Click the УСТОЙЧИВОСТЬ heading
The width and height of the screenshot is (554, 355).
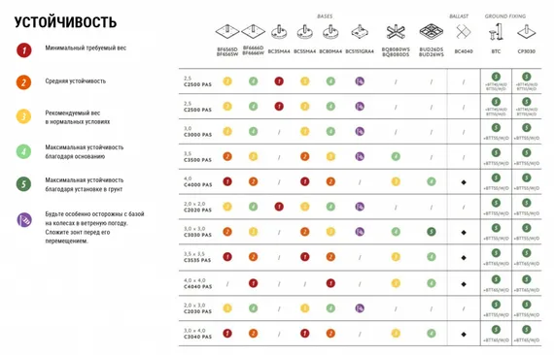tap(65, 22)
